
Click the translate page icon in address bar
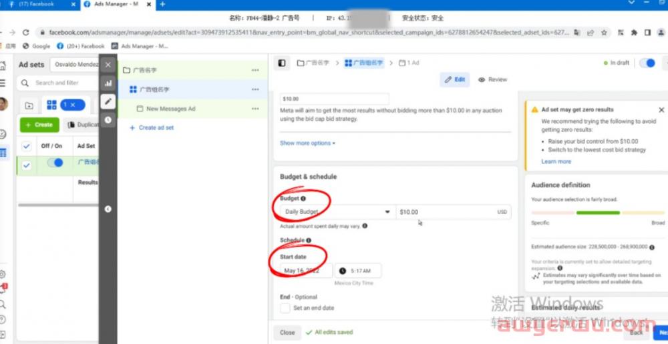click(x=576, y=32)
